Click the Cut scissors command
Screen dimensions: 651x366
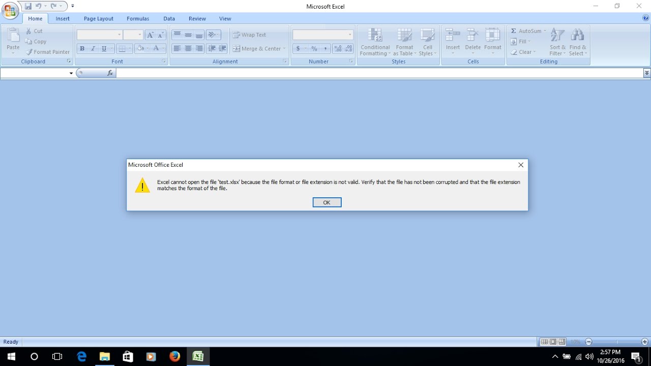coord(35,31)
